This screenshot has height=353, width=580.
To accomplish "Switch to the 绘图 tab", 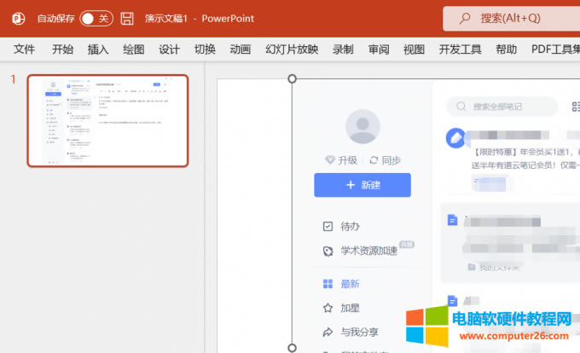I will (134, 49).
